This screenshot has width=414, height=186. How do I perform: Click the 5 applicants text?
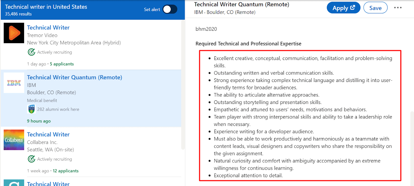tap(62, 64)
